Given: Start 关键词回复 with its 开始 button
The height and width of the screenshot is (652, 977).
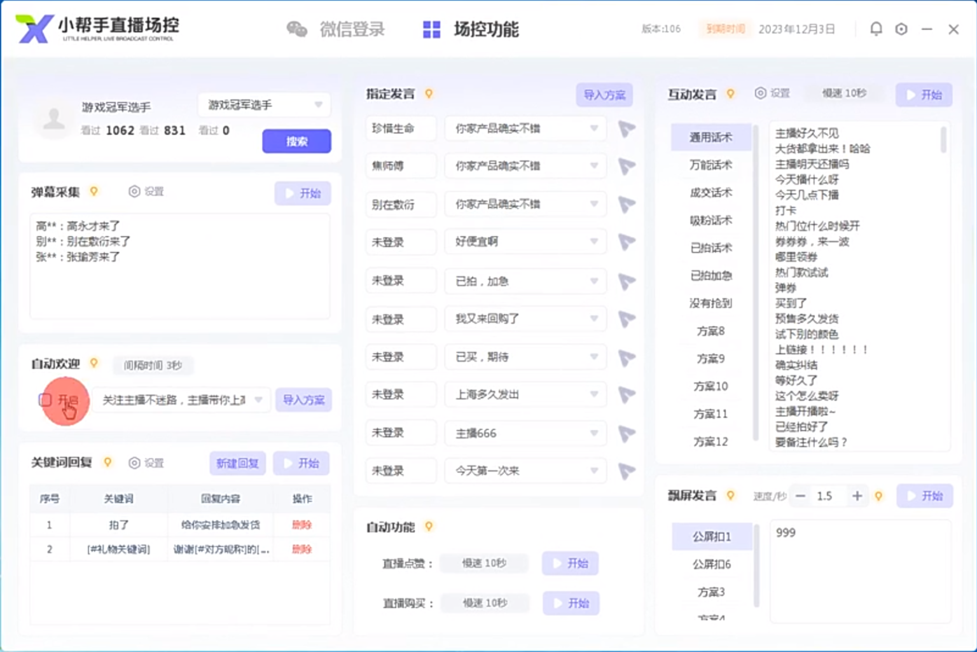Looking at the screenshot, I should coord(301,463).
